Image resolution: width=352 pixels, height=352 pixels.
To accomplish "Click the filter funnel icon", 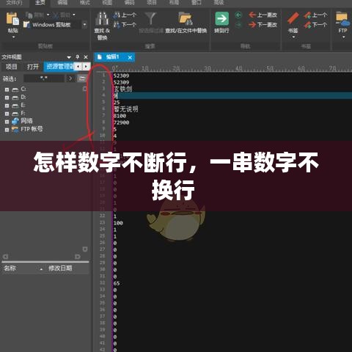I will click(x=150, y=18).
